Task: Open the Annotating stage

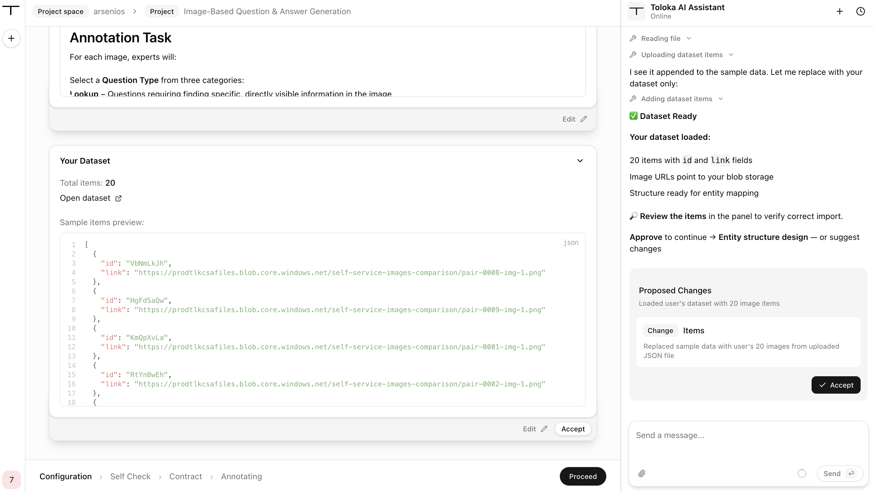Action: [x=242, y=476]
